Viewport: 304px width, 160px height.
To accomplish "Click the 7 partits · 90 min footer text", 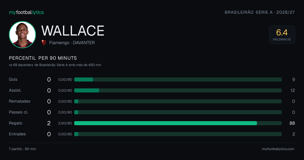I will click(23, 149).
